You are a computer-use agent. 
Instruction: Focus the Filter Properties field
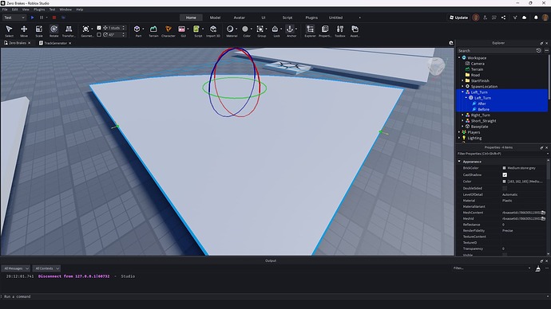[x=501, y=154]
